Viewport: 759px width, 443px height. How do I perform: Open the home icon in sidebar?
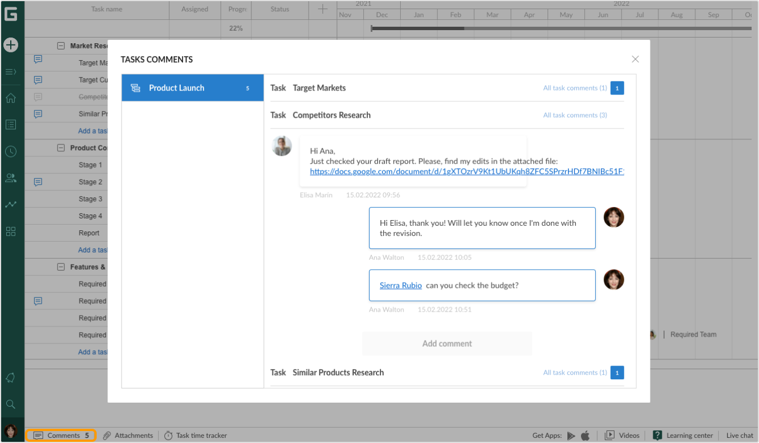point(11,98)
